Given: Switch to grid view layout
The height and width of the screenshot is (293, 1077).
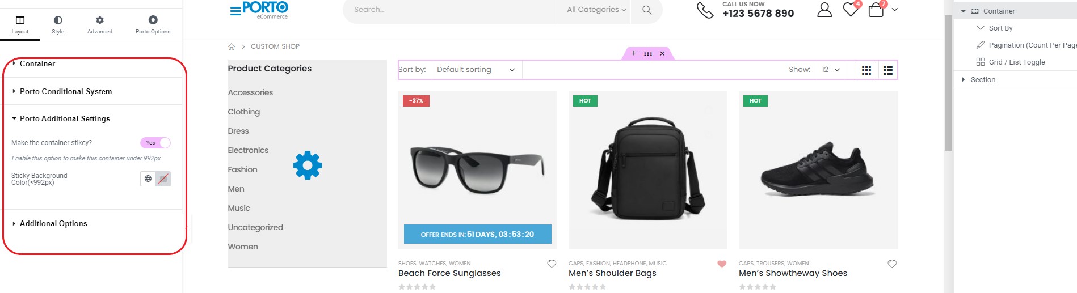Looking at the screenshot, I should click(866, 70).
